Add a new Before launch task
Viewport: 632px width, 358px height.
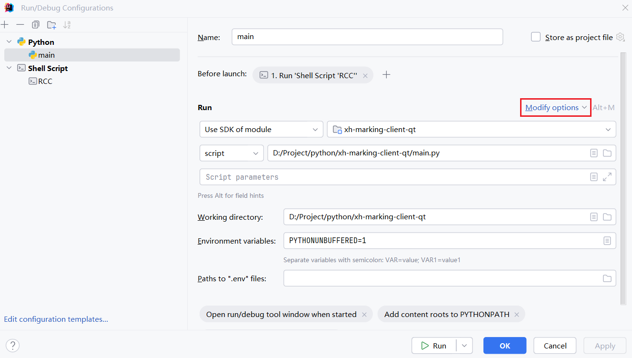[x=386, y=75]
